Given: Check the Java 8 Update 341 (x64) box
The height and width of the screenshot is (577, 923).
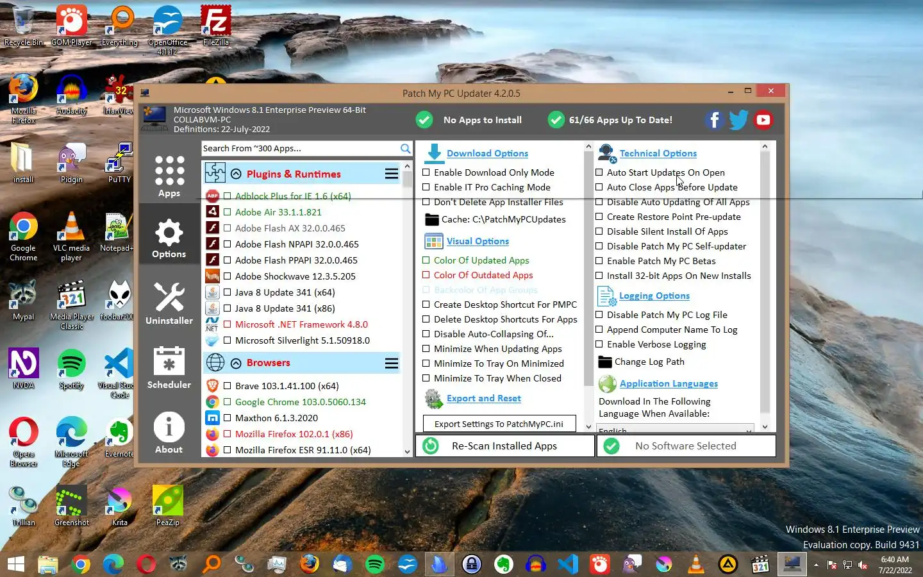Looking at the screenshot, I should (x=227, y=292).
